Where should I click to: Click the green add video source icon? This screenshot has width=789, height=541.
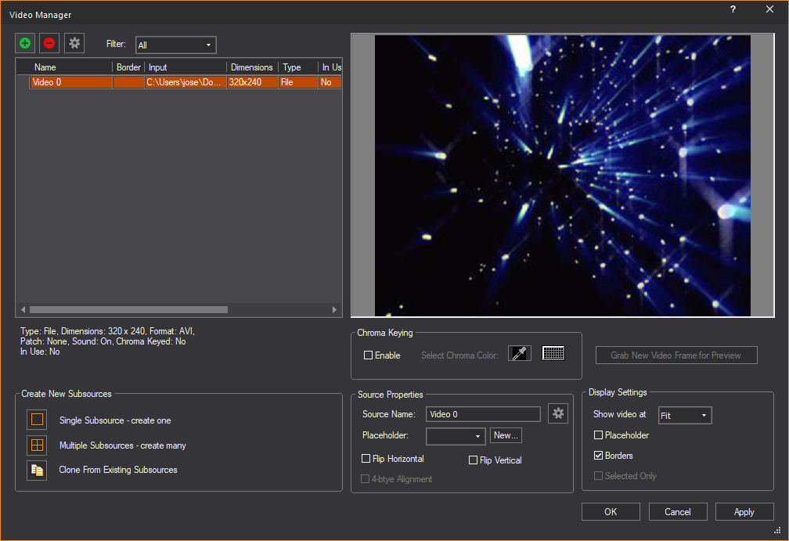[26, 44]
